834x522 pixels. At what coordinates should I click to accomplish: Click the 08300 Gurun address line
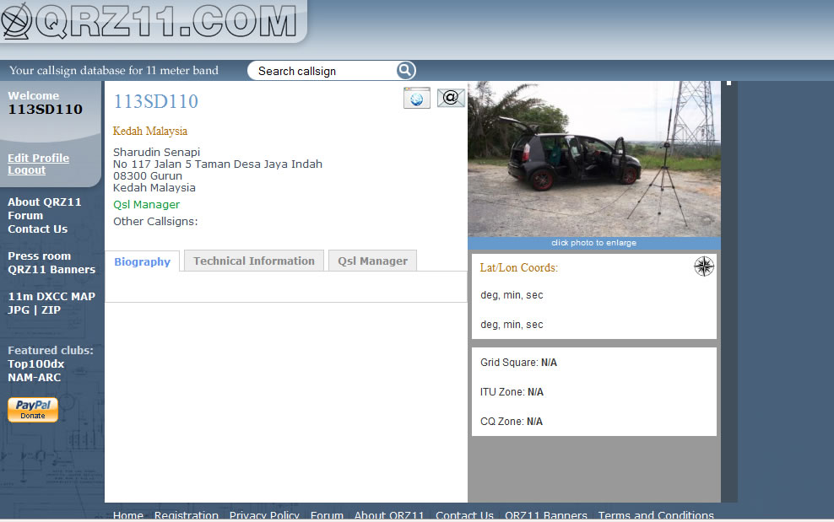point(148,176)
